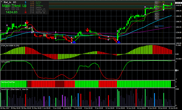Screen dimensions: 182x110
Task: Click the blue volume bar above 19 Jun 01:45
Action: pyautogui.click(x=155, y=100)
